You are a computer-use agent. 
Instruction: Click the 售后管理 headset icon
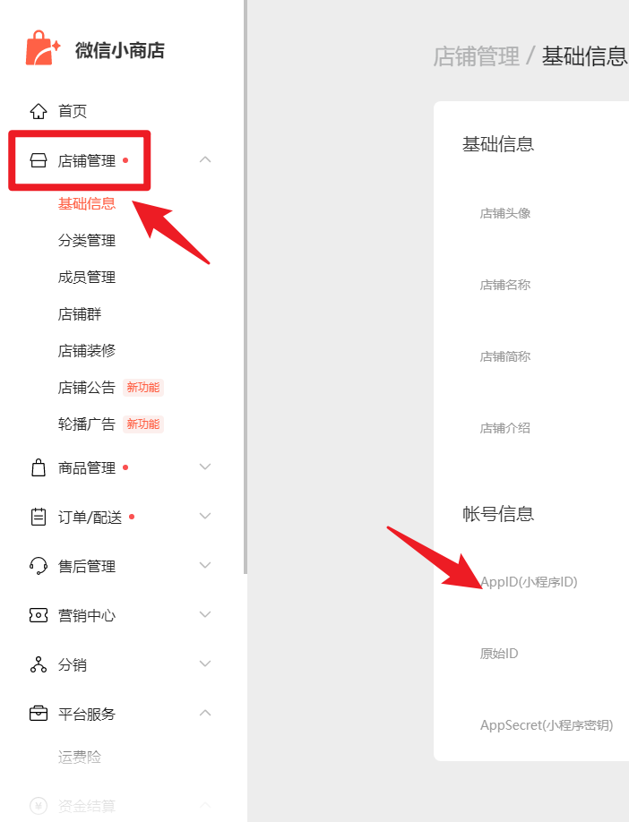(x=39, y=566)
